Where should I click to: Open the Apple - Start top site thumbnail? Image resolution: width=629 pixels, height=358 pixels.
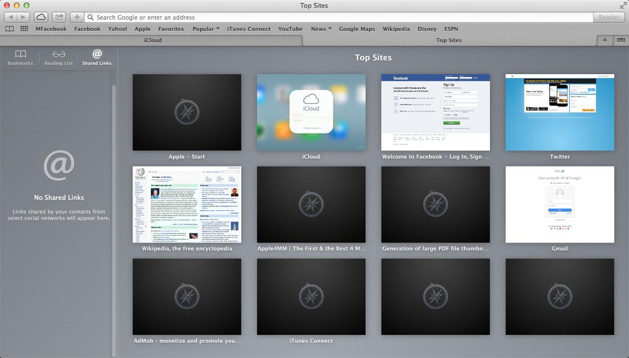(187, 112)
